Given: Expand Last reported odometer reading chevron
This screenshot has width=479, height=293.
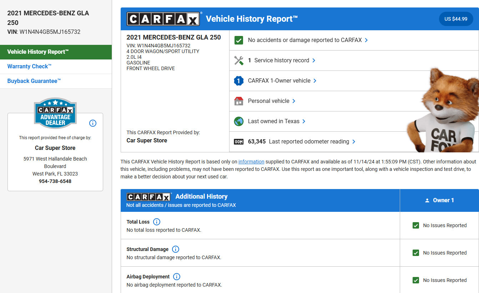Looking at the screenshot, I should click(x=354, y=142).
